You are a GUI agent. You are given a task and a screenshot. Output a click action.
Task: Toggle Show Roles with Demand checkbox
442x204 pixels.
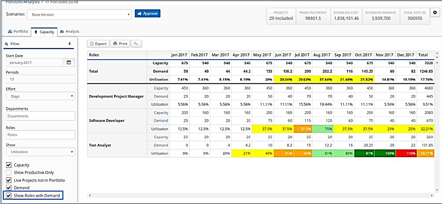click(x=9, y=196)
